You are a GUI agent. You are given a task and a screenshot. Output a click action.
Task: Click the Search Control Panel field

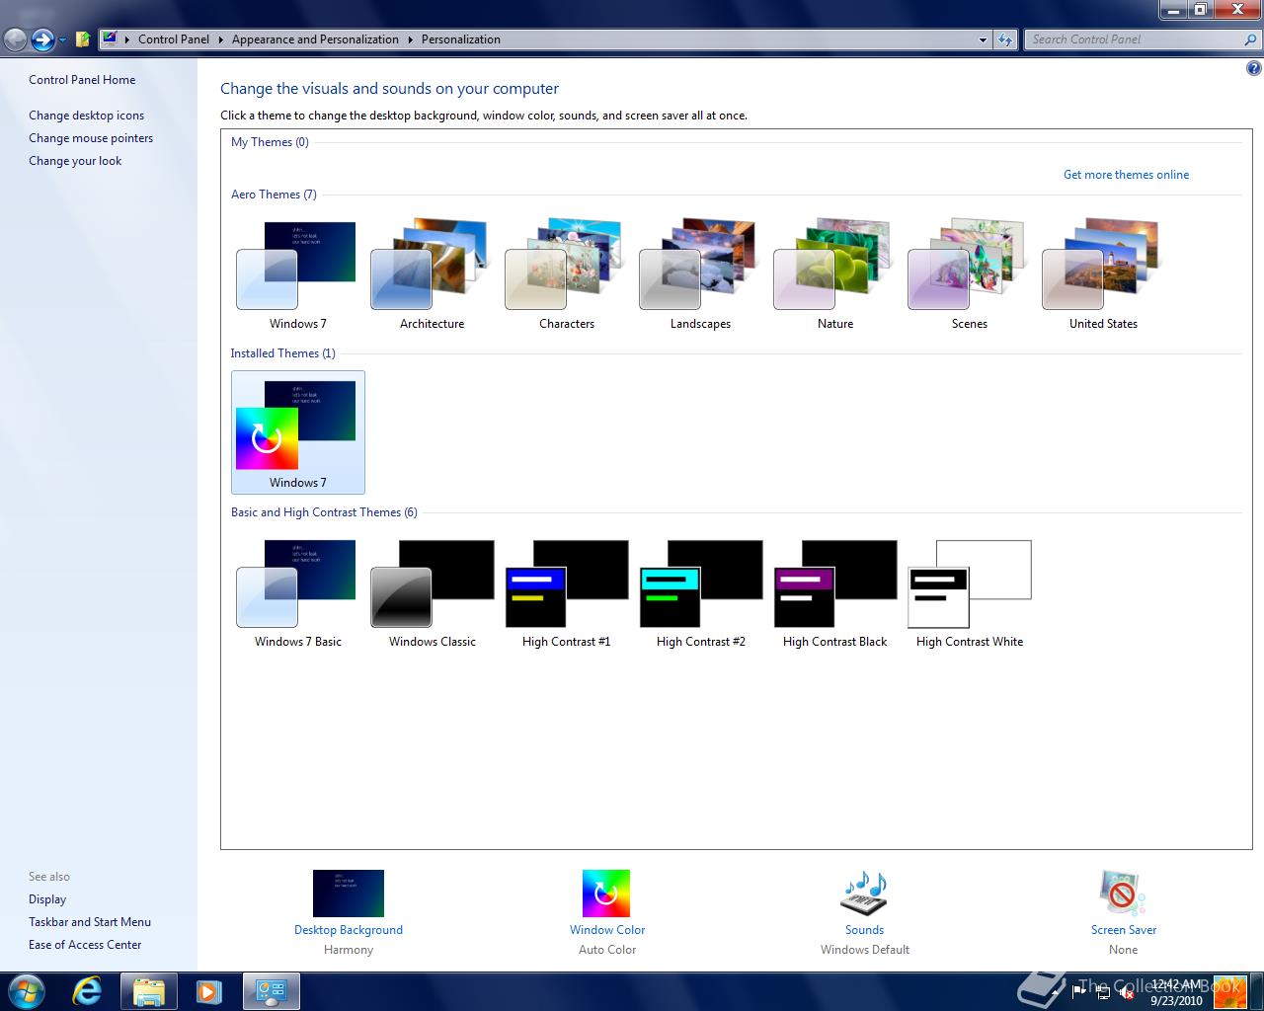pos(1134,39)
